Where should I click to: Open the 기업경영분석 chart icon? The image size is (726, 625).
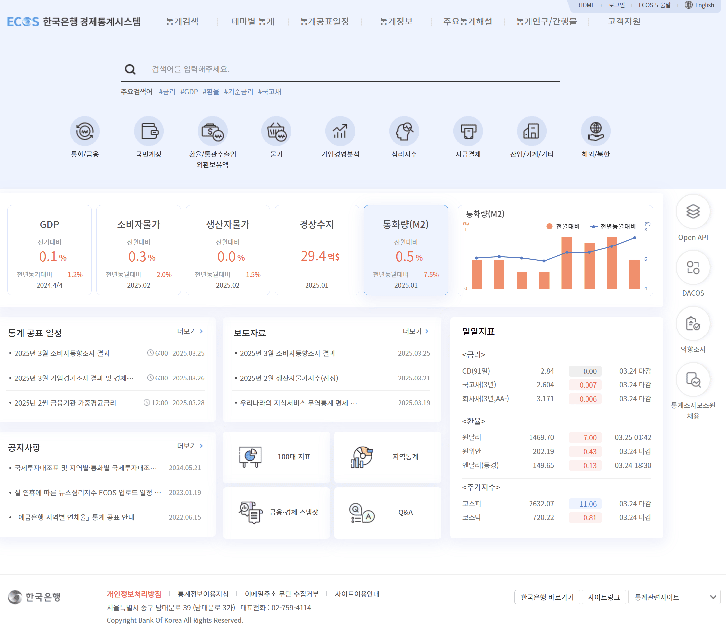click(x=340, y=131)
